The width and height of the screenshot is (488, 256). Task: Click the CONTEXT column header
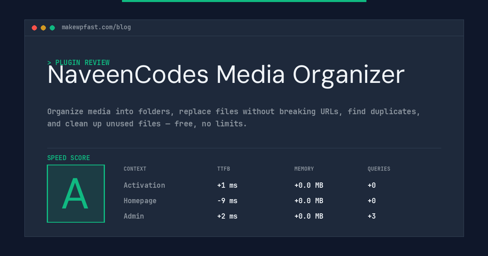pos(135,169)
